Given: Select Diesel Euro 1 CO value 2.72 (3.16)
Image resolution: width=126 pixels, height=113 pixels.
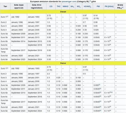Looking at the screenshot, I should (49, 17).
